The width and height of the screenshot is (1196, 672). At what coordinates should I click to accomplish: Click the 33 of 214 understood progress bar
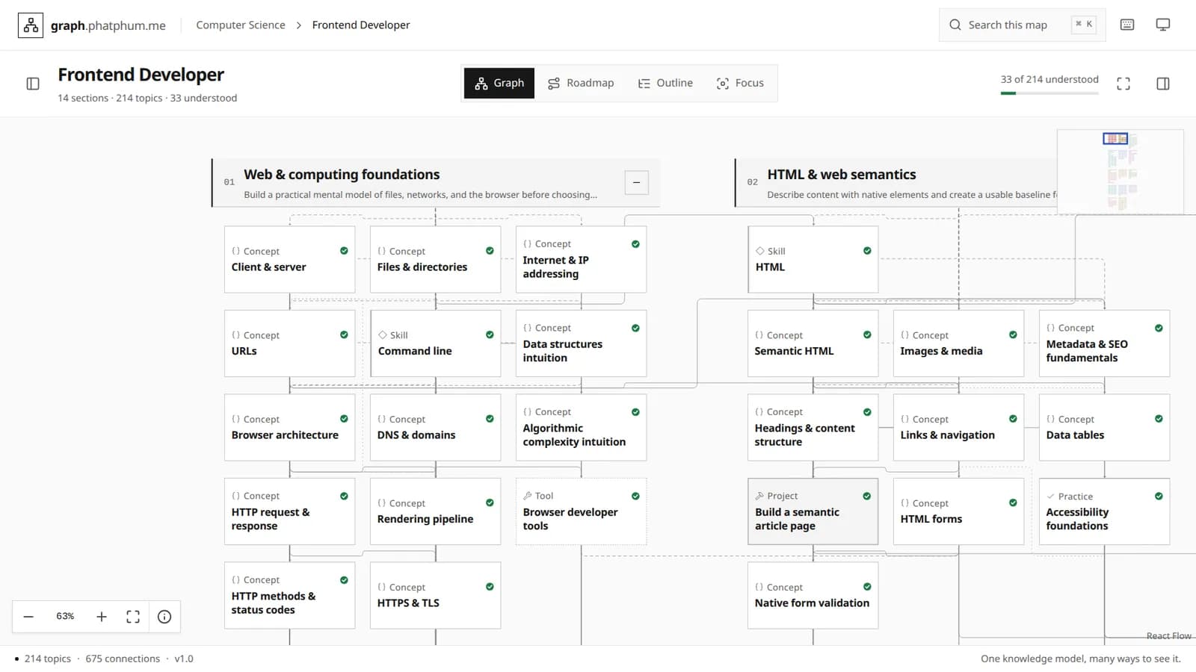point(1049,93)
